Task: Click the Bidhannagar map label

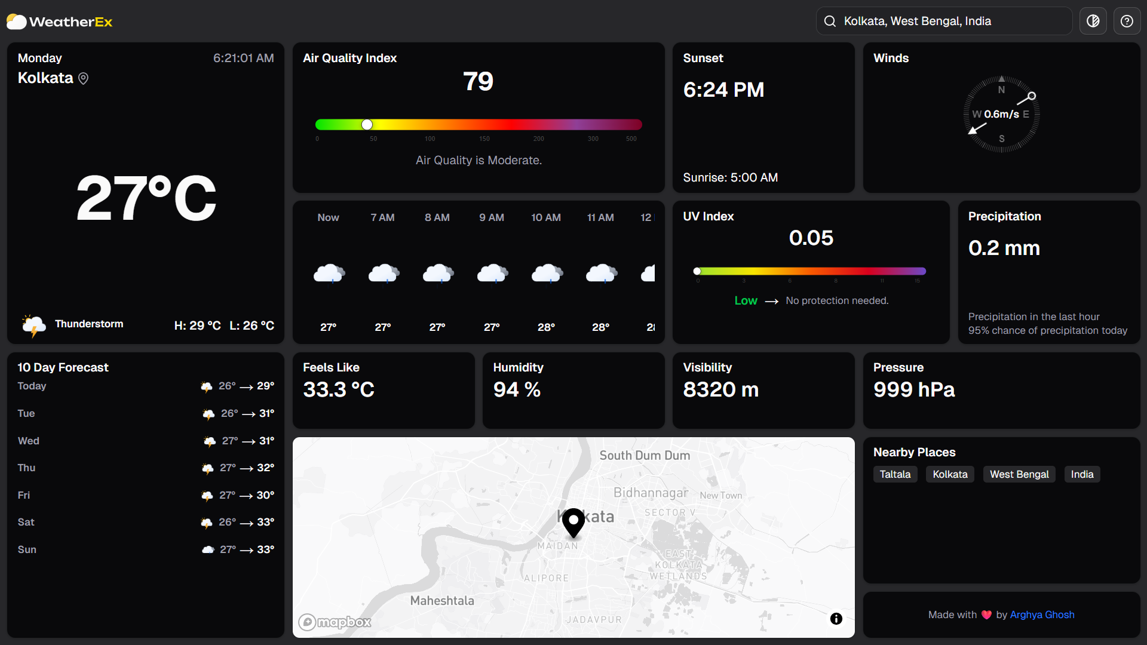Action: [x=651, y=493]
